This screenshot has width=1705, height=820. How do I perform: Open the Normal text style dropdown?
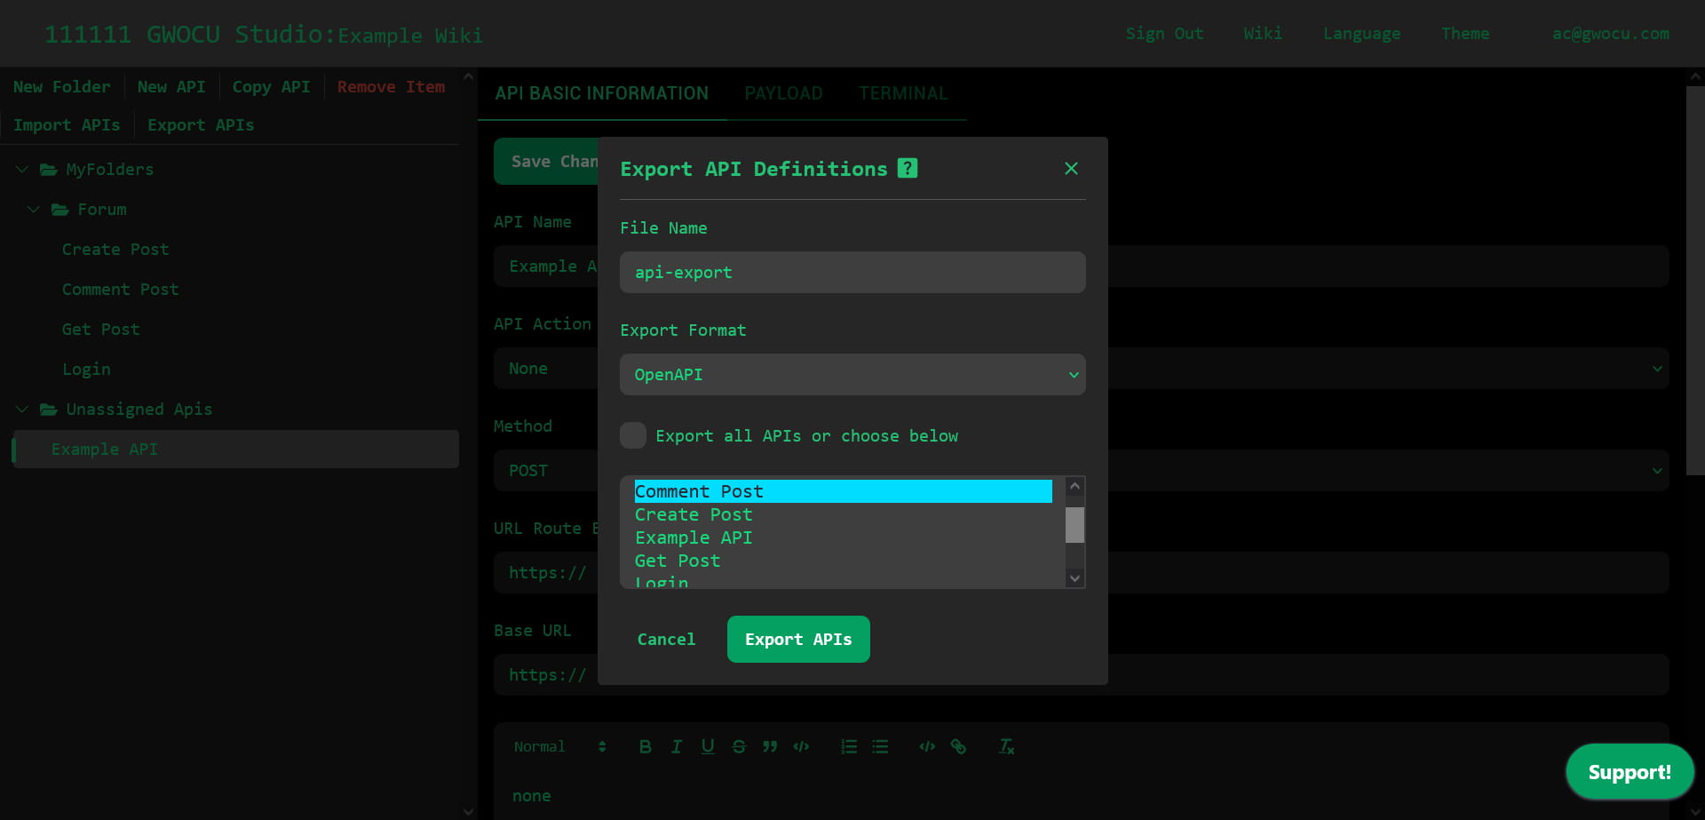pos(559,746)
